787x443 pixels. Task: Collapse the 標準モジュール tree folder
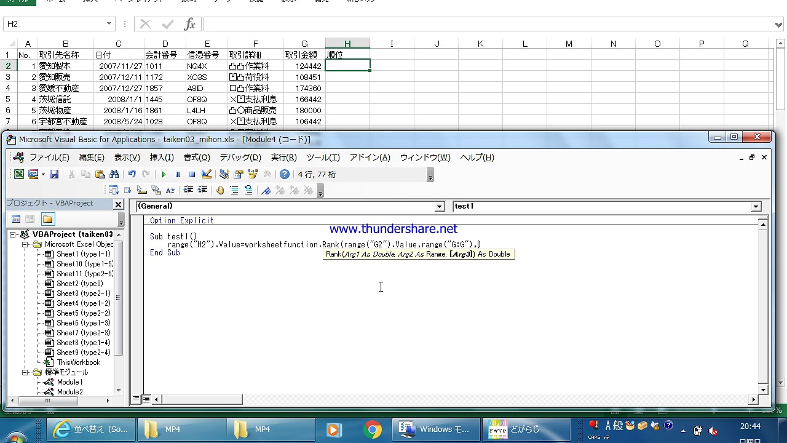26,372
